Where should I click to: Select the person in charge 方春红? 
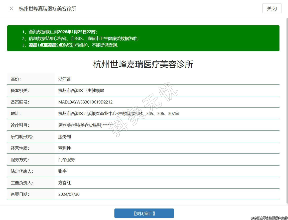coord(65,183)
